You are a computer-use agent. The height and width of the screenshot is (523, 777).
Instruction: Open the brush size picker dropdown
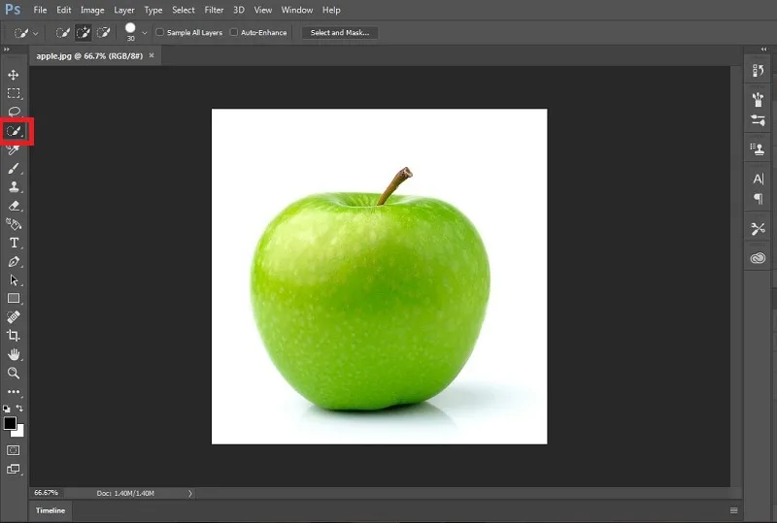144,33
